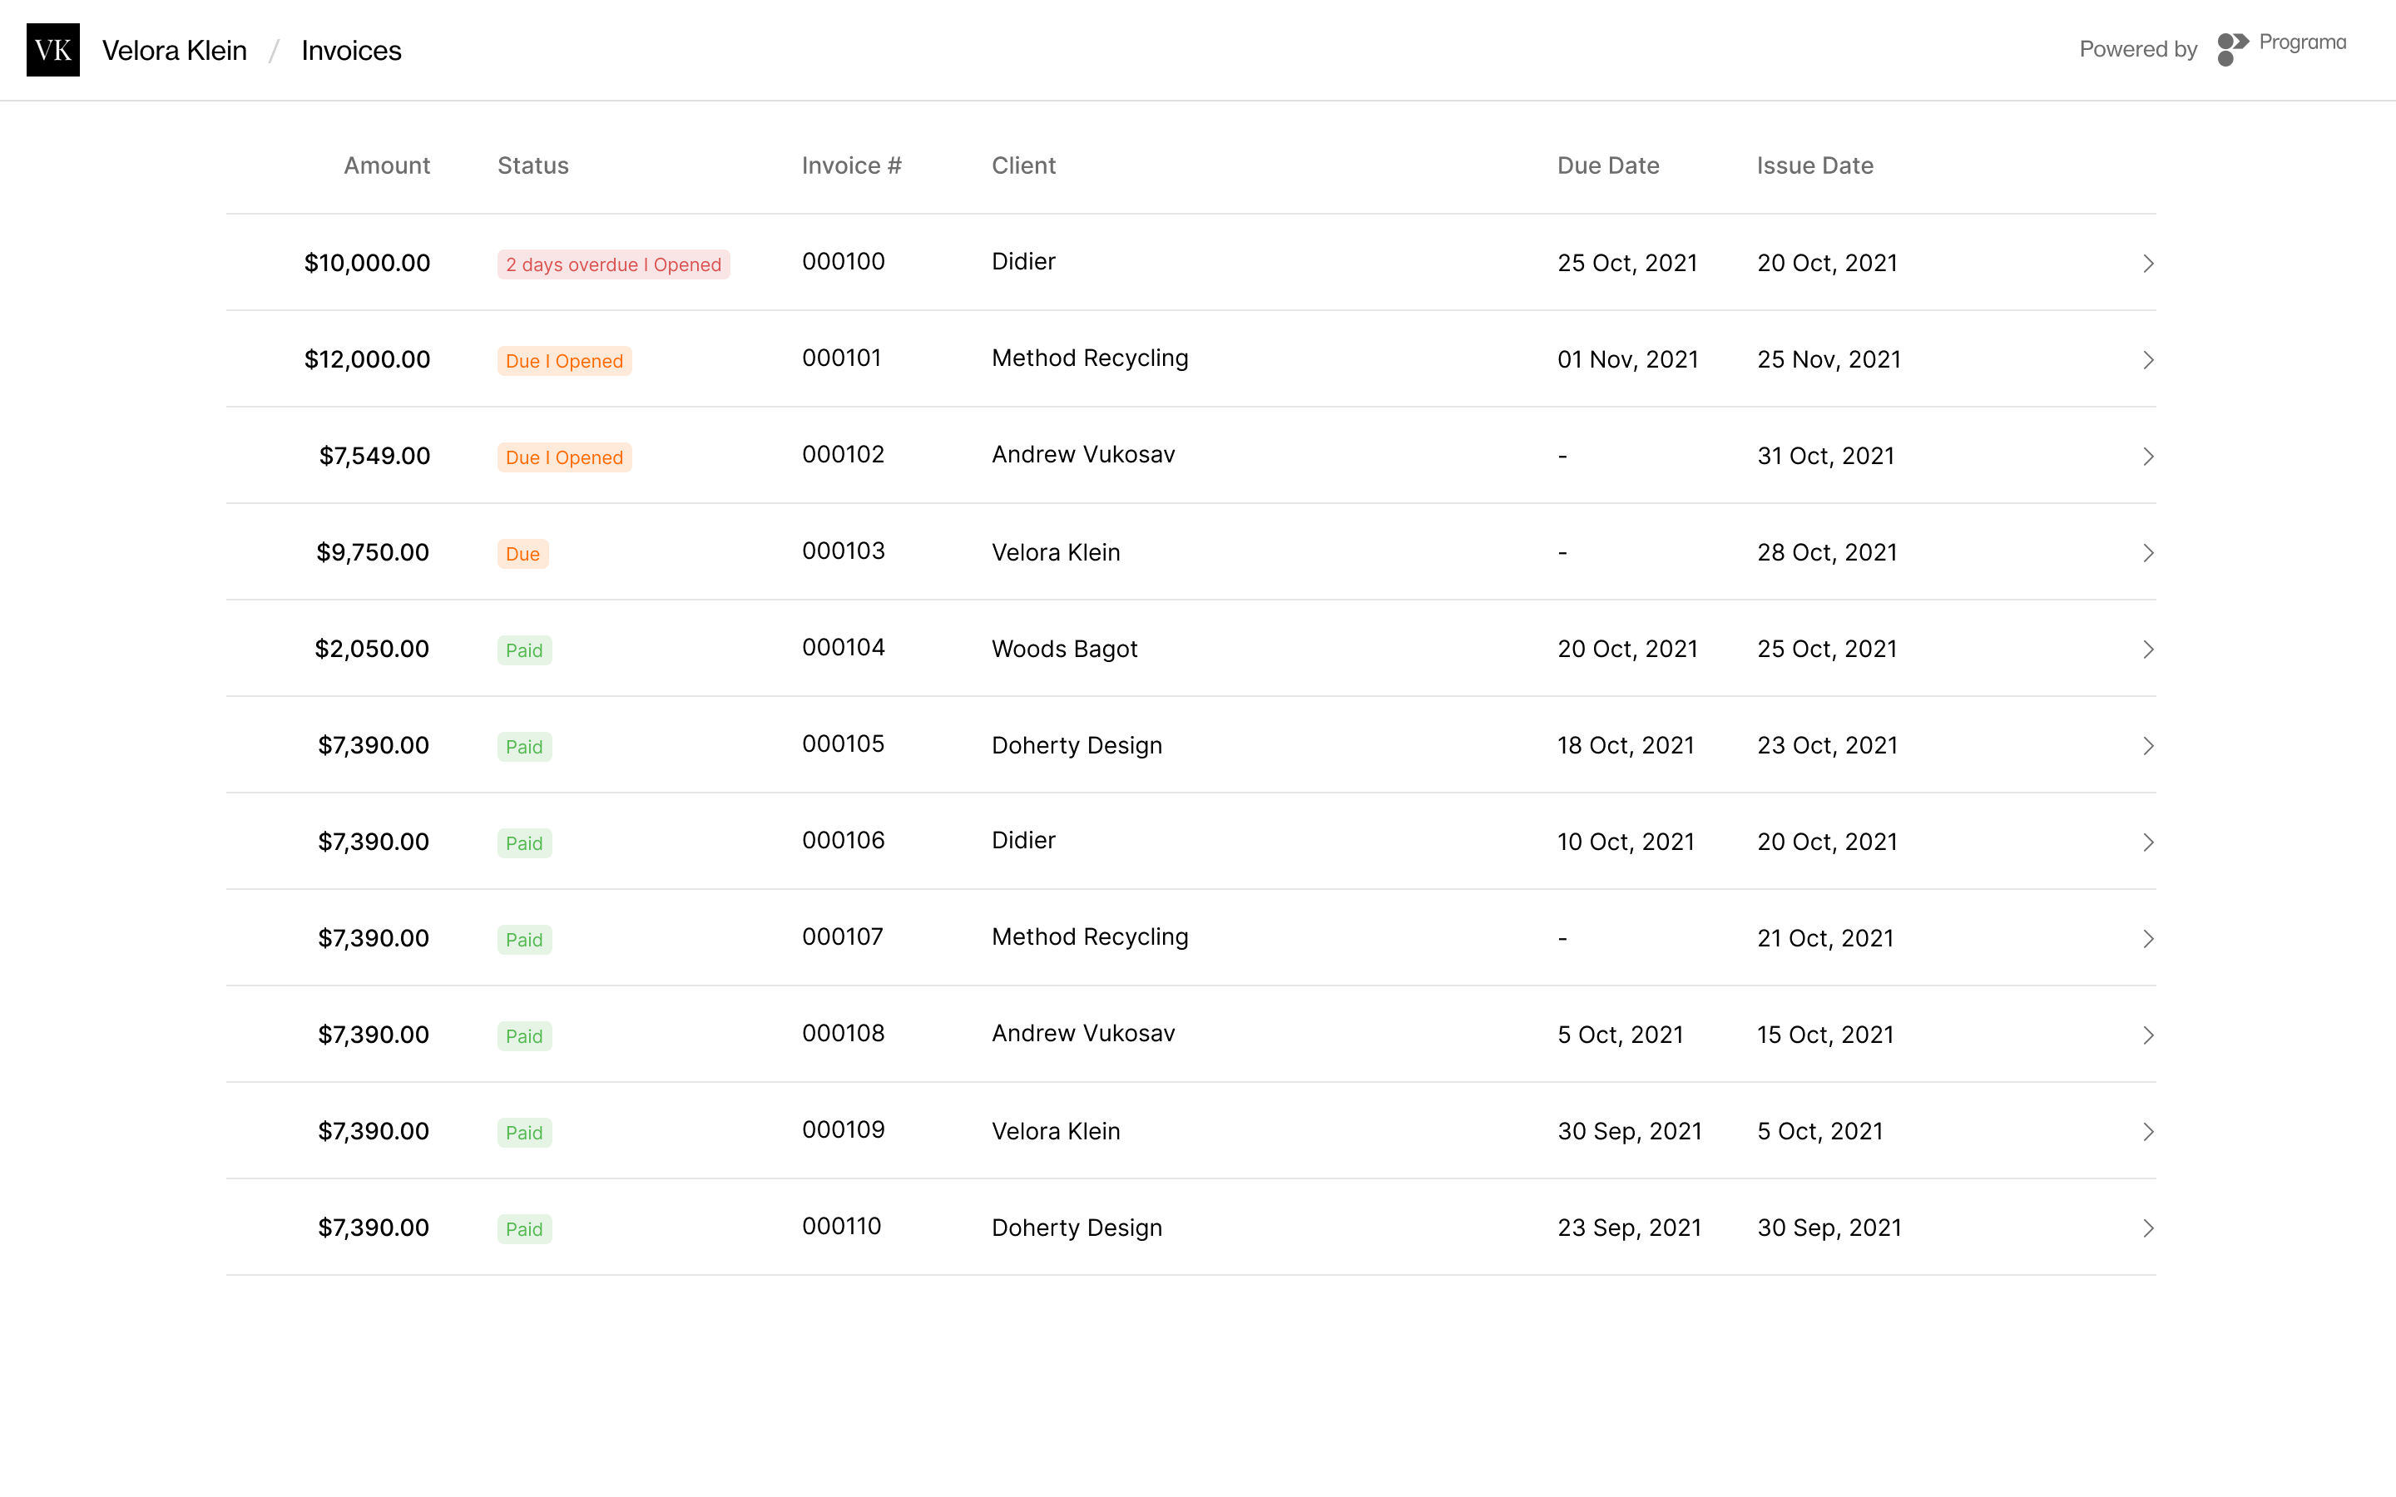
Task: Select the $10,000.00 amount cell
Action: (368, 264)
